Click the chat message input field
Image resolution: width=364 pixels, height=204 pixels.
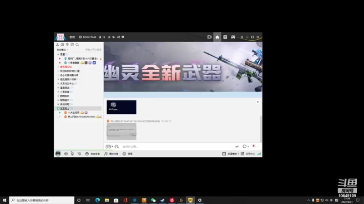pyautogui.click(x=177, y=146)
